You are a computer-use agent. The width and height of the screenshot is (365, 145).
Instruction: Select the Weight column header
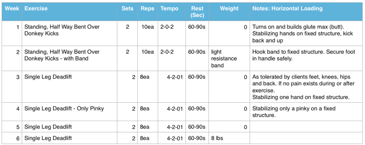pos(229,12)
